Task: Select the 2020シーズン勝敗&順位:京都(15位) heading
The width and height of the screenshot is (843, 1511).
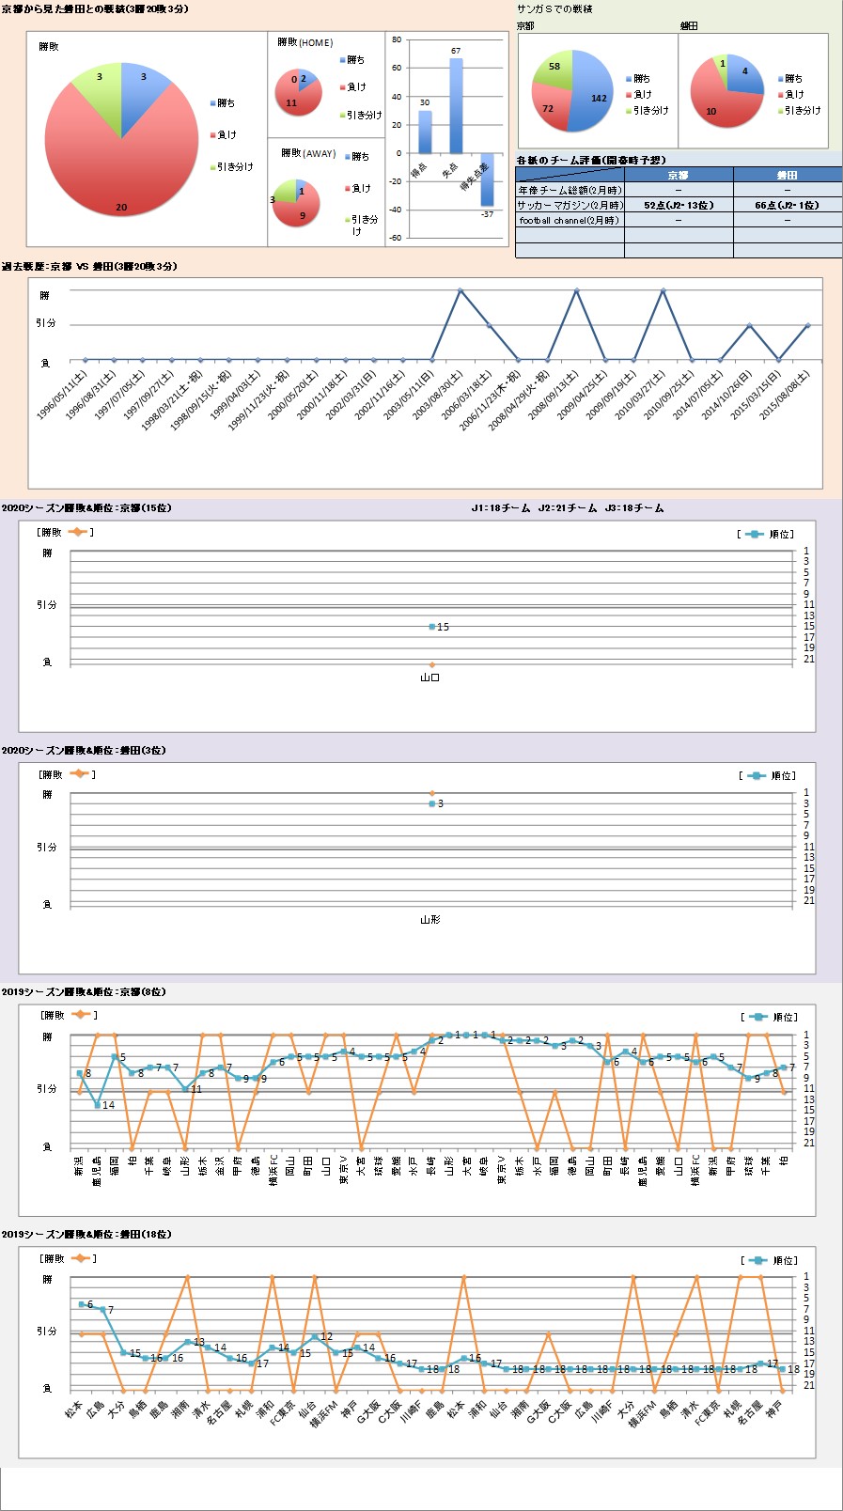Action: tap(86, 508)
